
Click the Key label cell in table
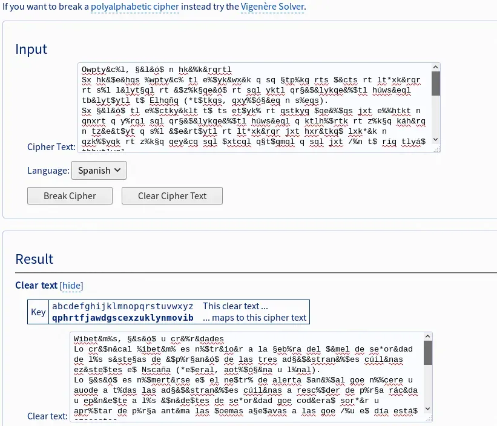pos(38,312)
